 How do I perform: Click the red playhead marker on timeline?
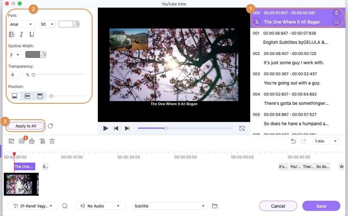14,154
